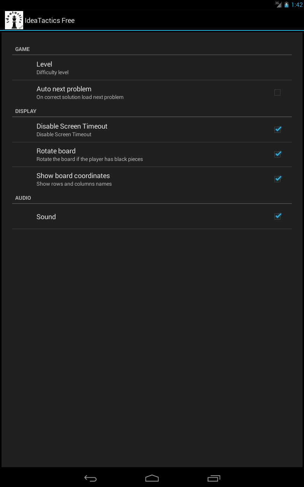Enable the Auto next problem checkbox
This screenshot has width=304, height=487.
277,92
